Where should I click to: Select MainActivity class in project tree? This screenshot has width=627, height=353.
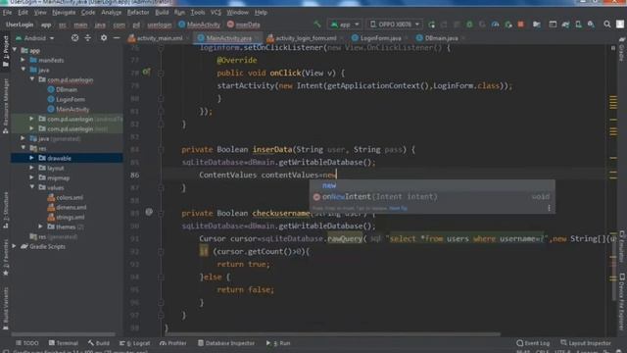pos(68,109)
